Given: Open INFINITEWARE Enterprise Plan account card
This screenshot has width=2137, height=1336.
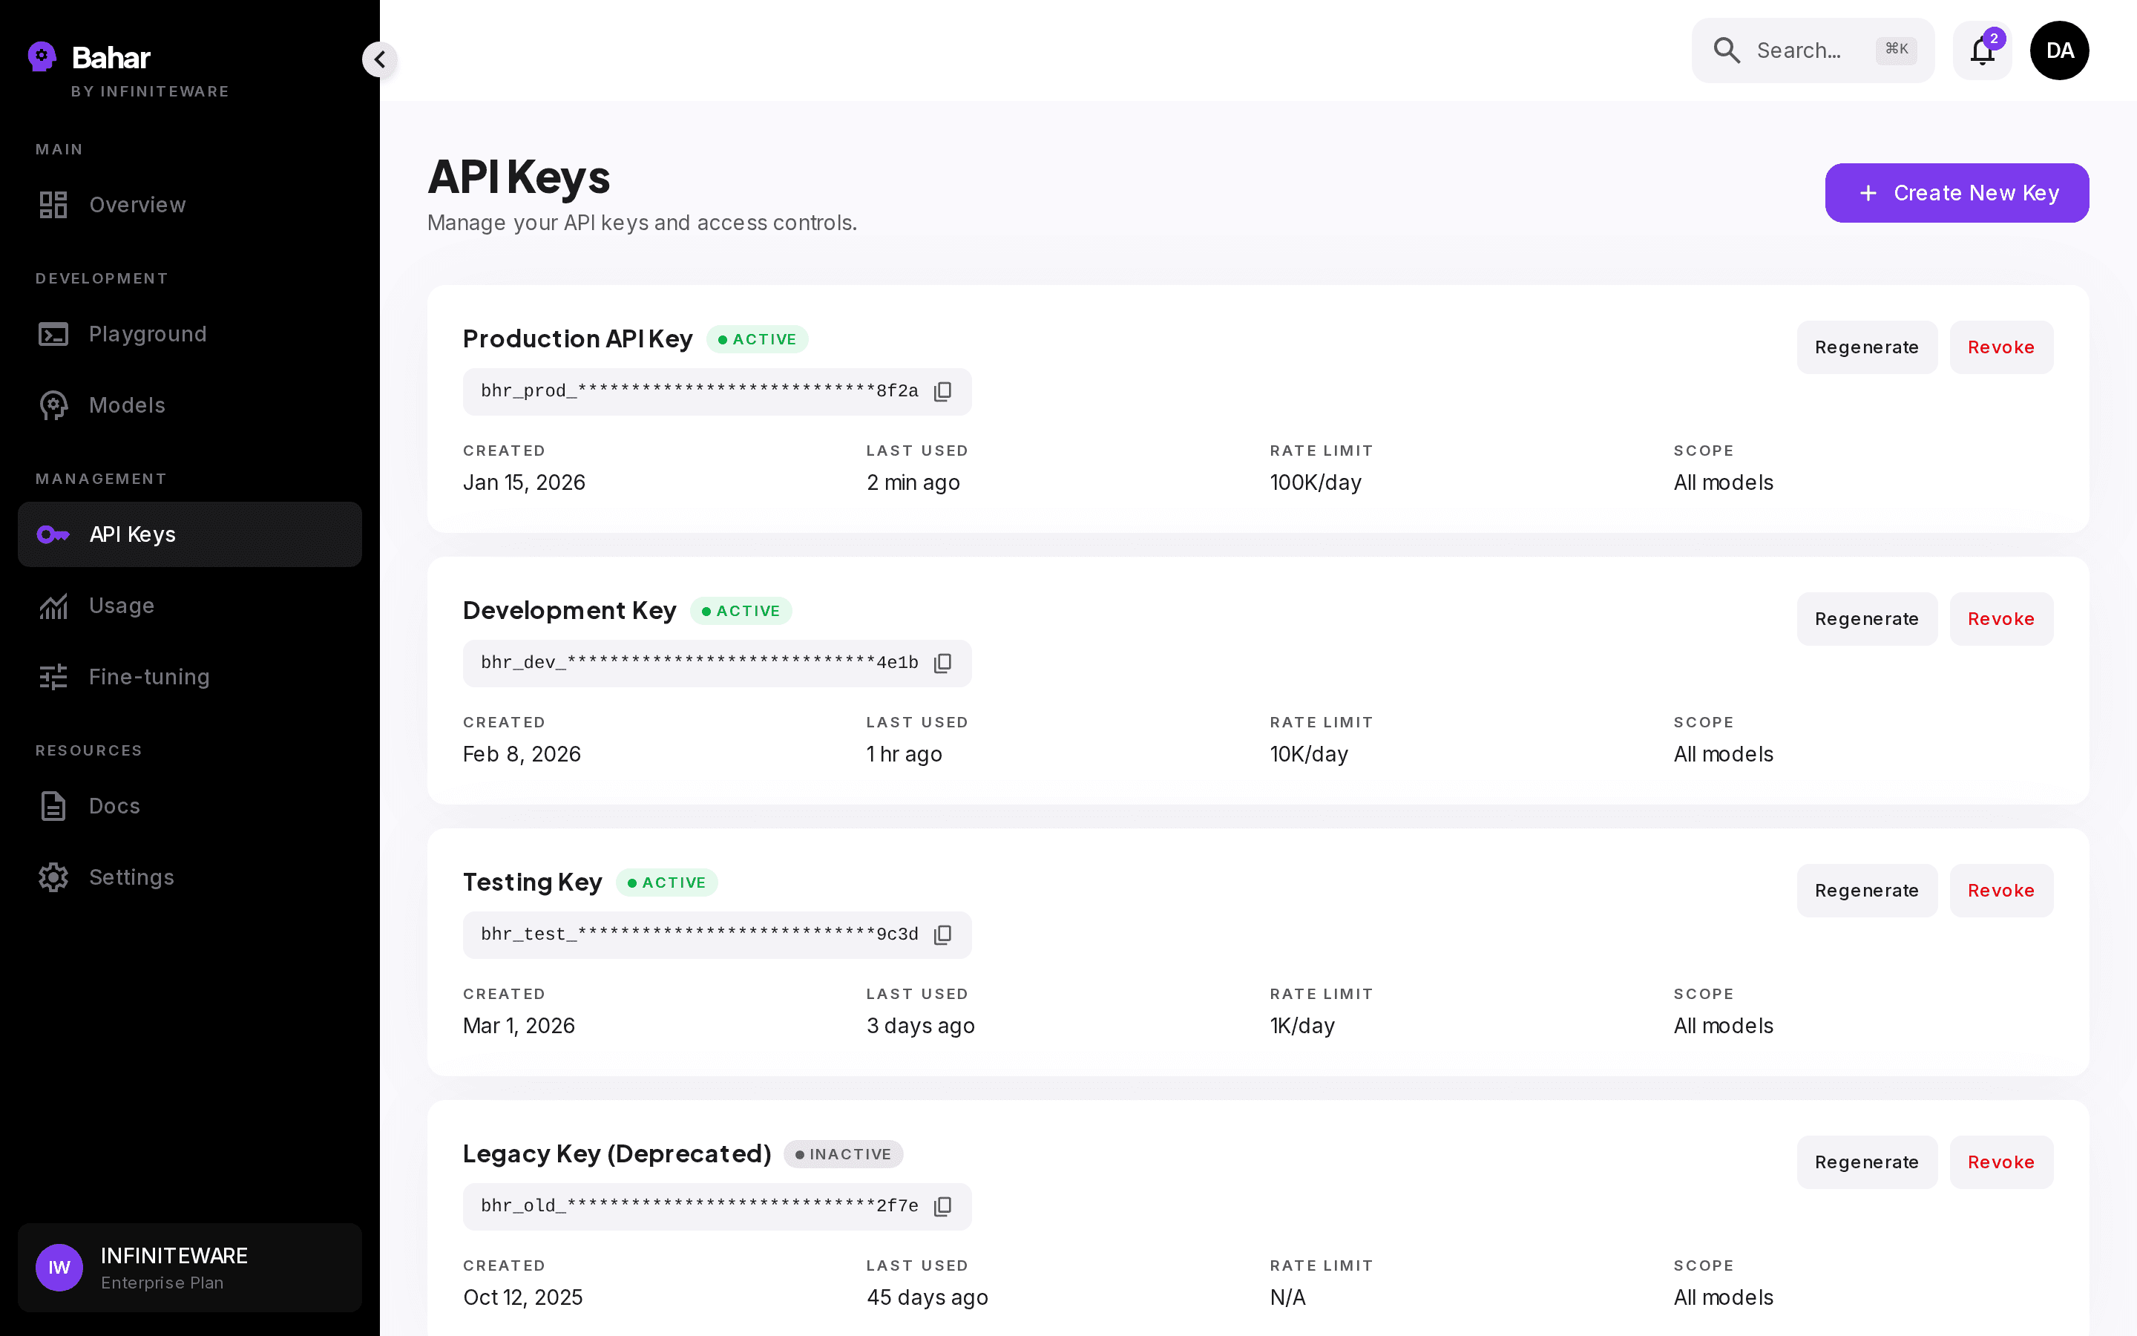Looking at the screenshot, I should click(190, 1268).
